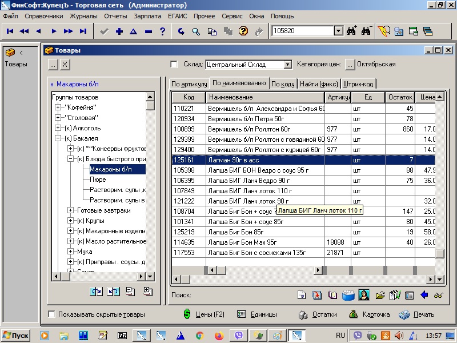Select row Лапша Биг Бон 85г
Viewport: 457px width, 343px height.
[303, 232]
